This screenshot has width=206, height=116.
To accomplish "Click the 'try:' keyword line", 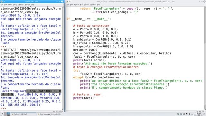I will (x=77, y=71).
